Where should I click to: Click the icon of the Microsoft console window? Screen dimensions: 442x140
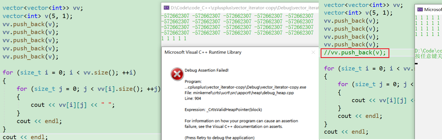click(x=420, y=9)
